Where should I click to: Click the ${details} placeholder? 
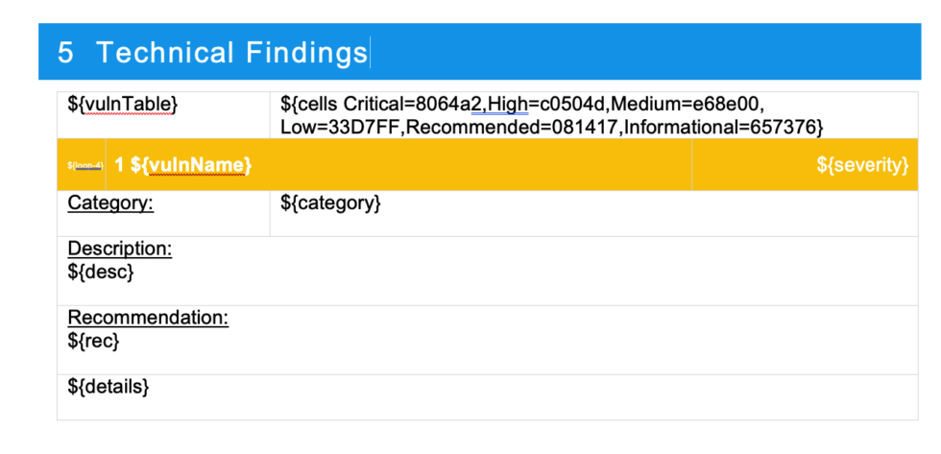tap(108, 387)
